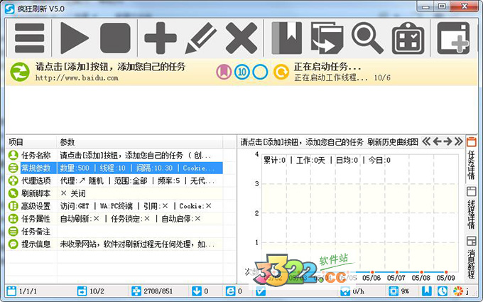The height and width of the screenshot is (302, 483).
Task: Switch to the 任务详情 side tab
Action: [472, 160]
